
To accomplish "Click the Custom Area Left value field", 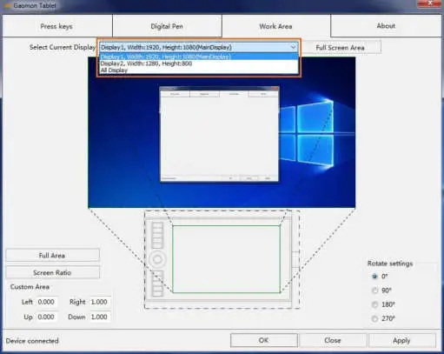I will tap(47, 302).
